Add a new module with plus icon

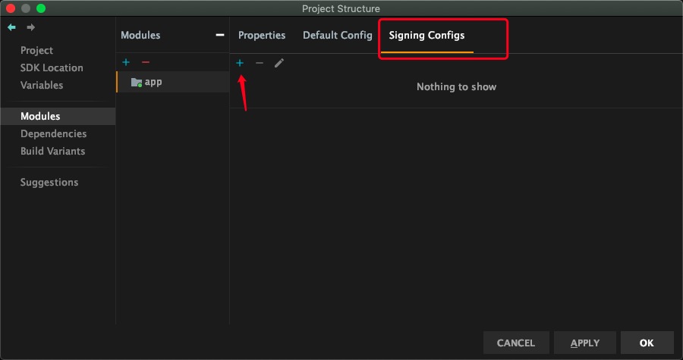point(126,63)
